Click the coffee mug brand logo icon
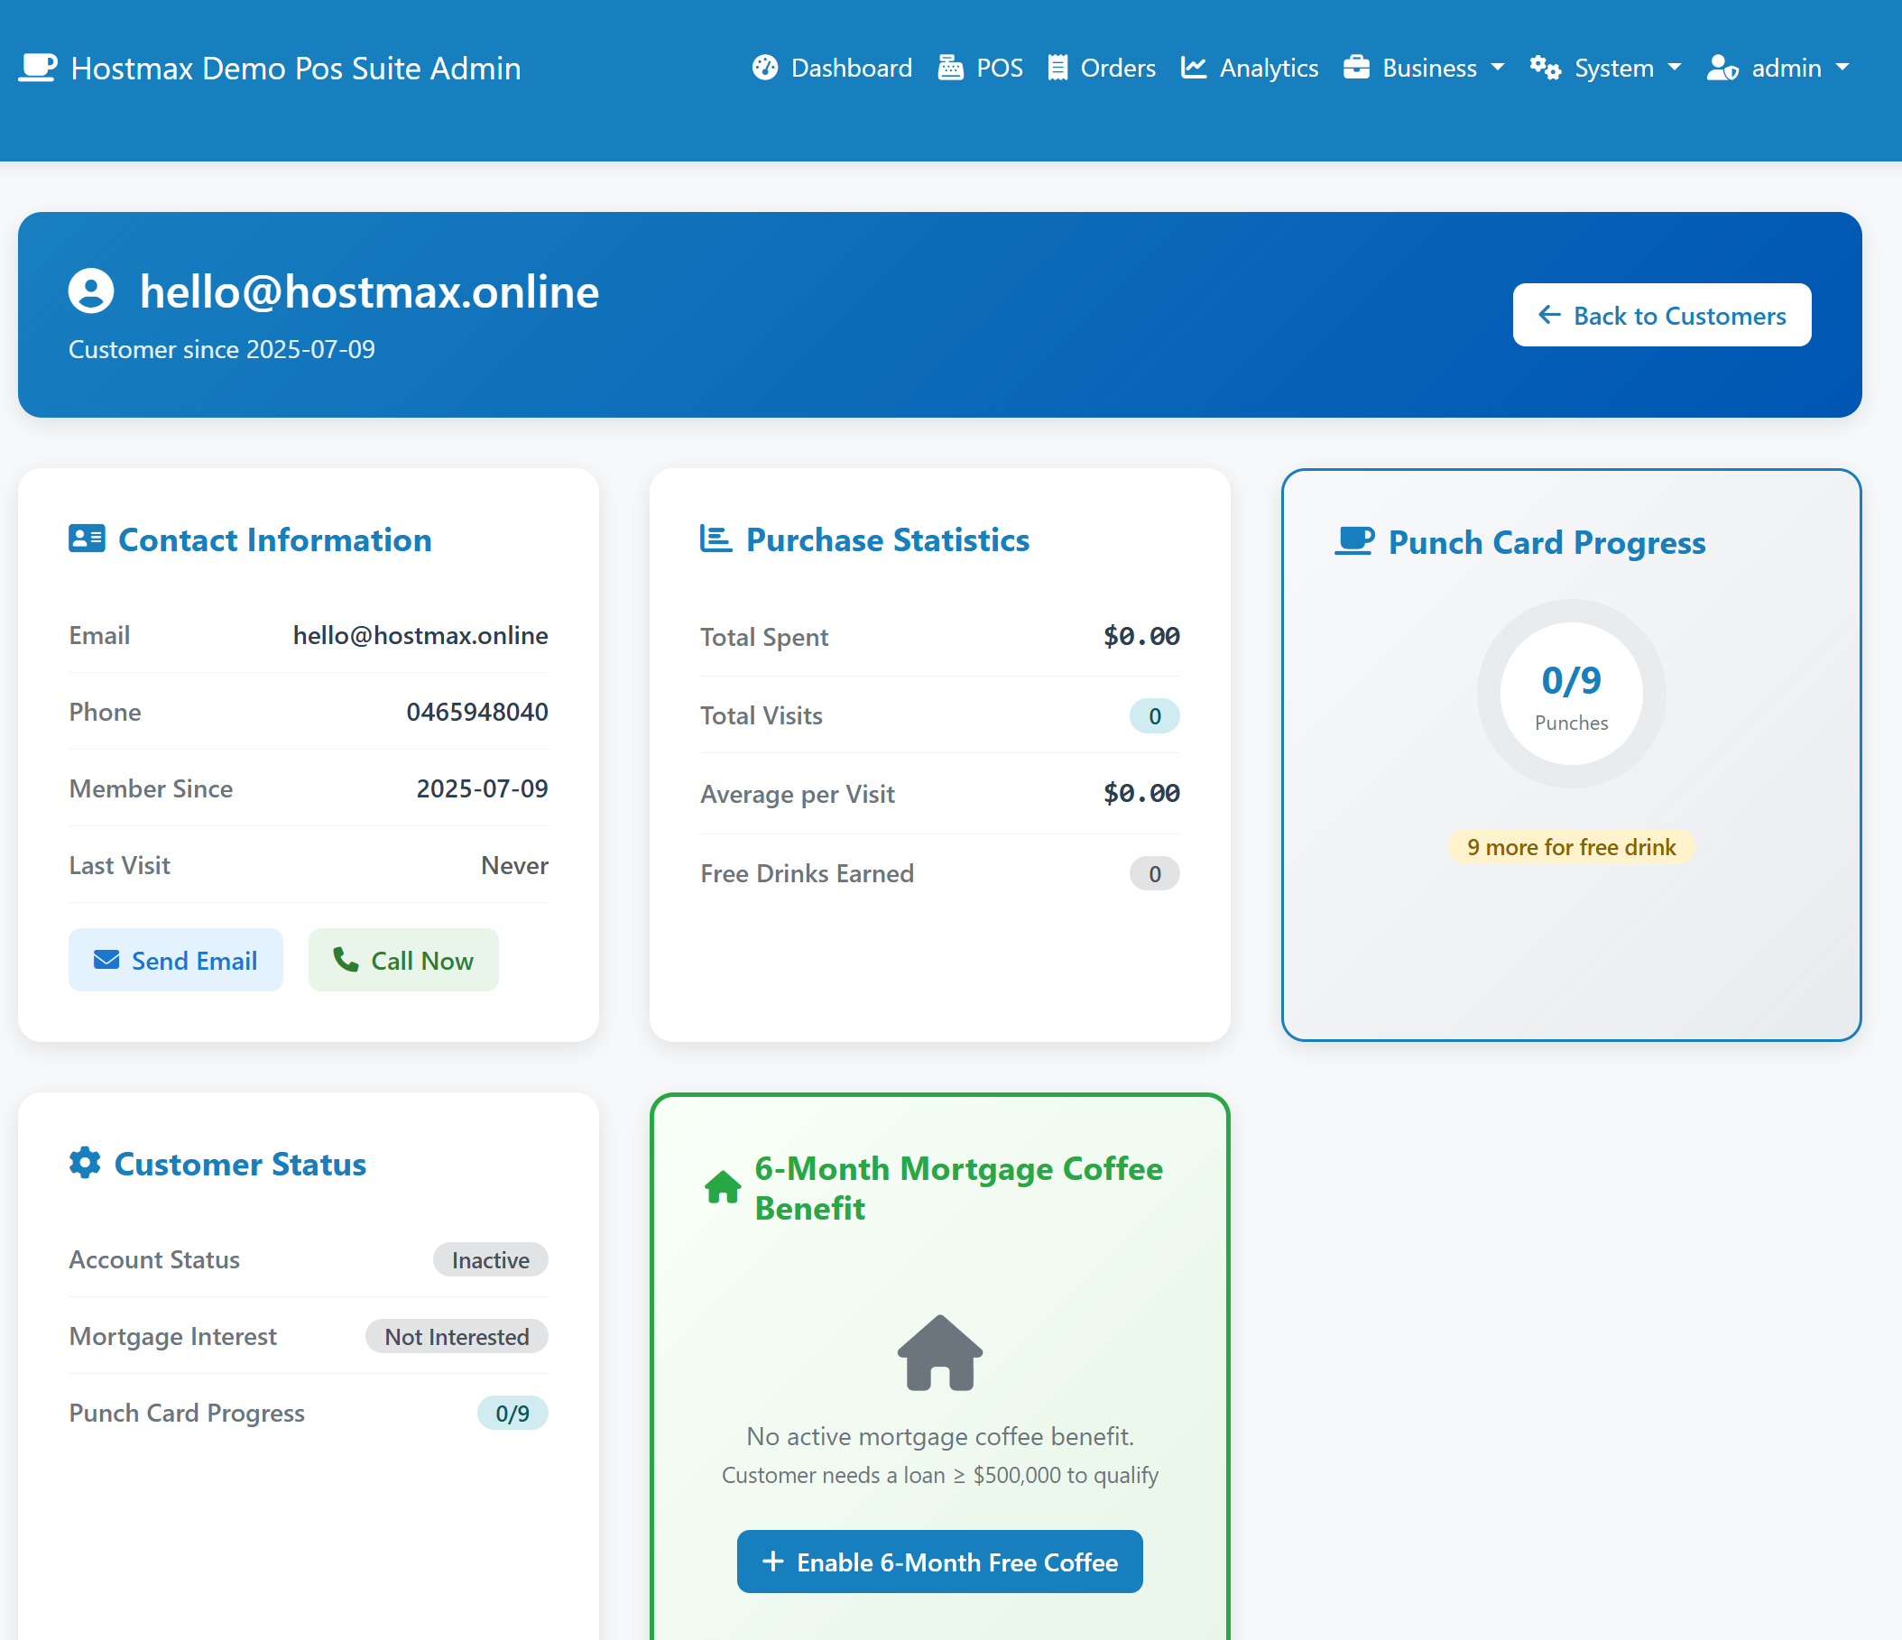The height and width of the screenshot is (1640, 1902). [38, 68]
